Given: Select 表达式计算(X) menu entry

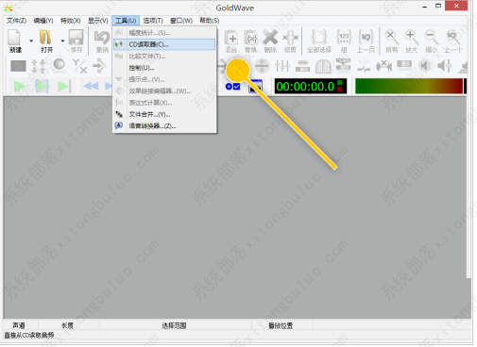Looking at the screenshot, I should (x=164, y=103).
